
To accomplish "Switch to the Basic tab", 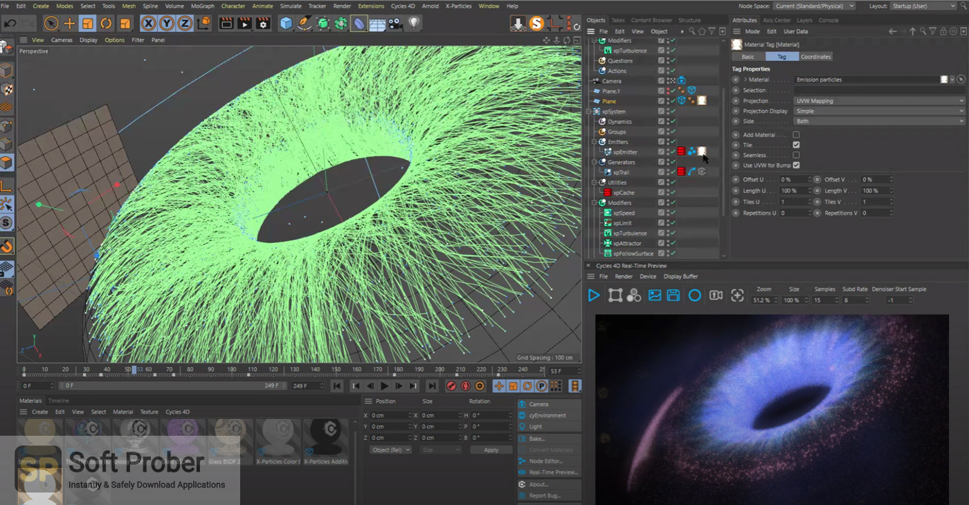I will click(x=748, y=57).
